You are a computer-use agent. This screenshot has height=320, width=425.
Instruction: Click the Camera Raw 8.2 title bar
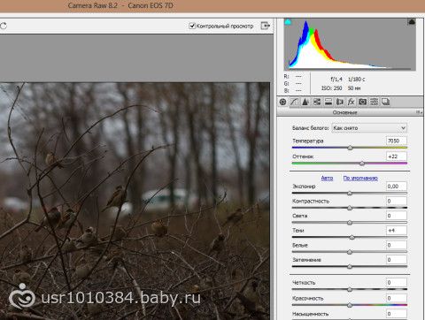[212, 6]
